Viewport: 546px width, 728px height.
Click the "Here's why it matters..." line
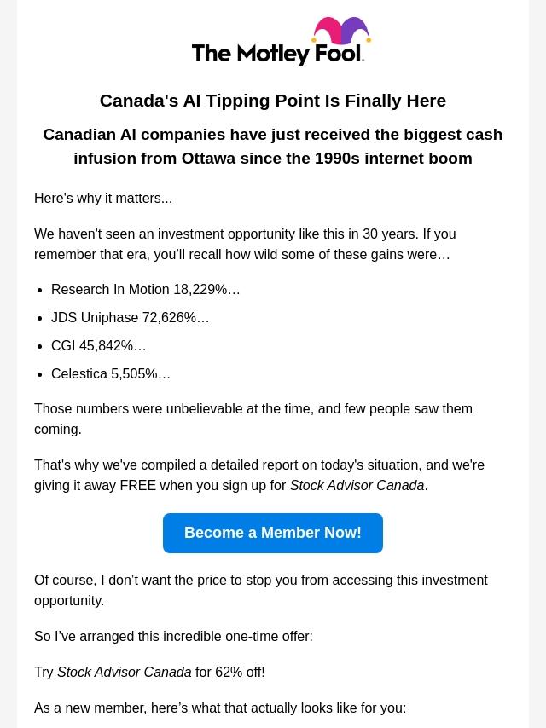pos(103,198)
